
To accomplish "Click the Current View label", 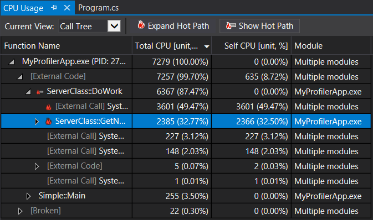I will [x=29, y=26].
